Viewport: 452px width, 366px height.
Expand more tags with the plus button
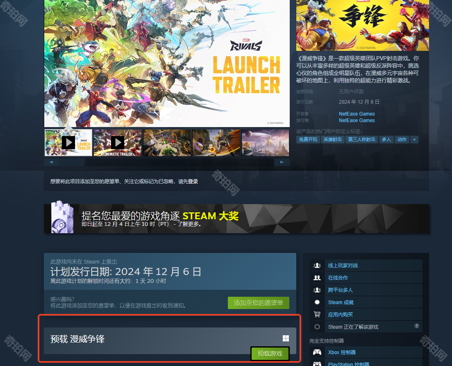point(414,140)
